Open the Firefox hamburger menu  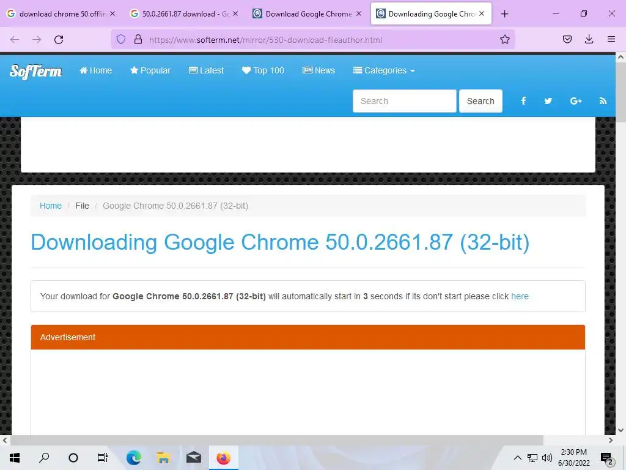pyautogui.click(x=611, y=39)
